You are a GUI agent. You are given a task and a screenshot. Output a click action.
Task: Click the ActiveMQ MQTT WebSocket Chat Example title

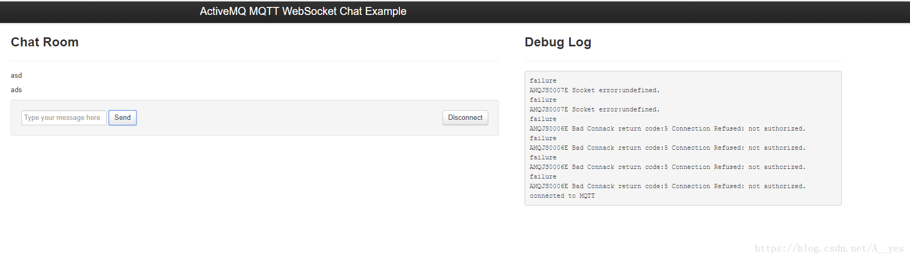303,11
